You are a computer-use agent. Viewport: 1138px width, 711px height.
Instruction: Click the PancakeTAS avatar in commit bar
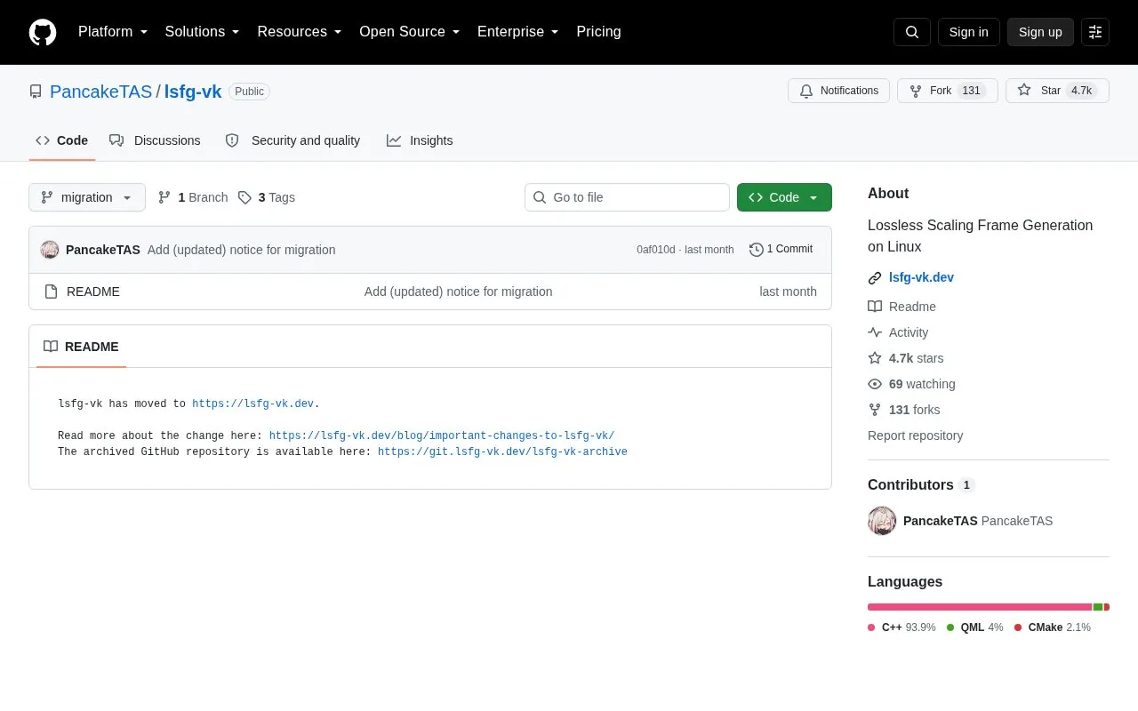[x=50, y=250]
